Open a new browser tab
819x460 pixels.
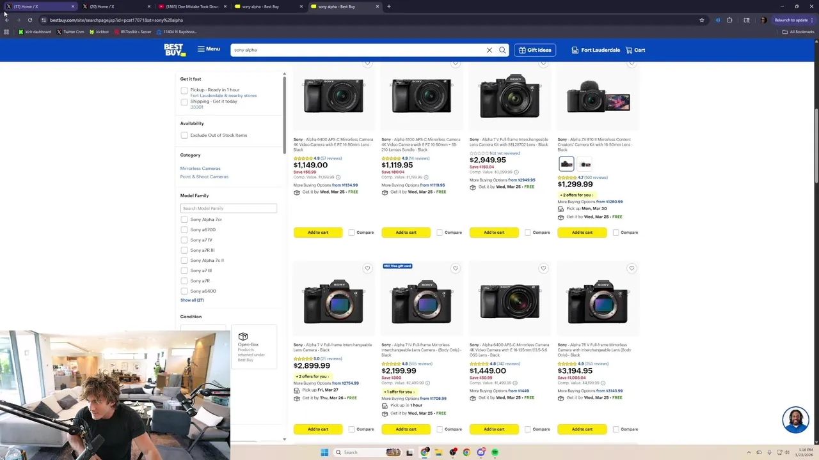(389, 6)
